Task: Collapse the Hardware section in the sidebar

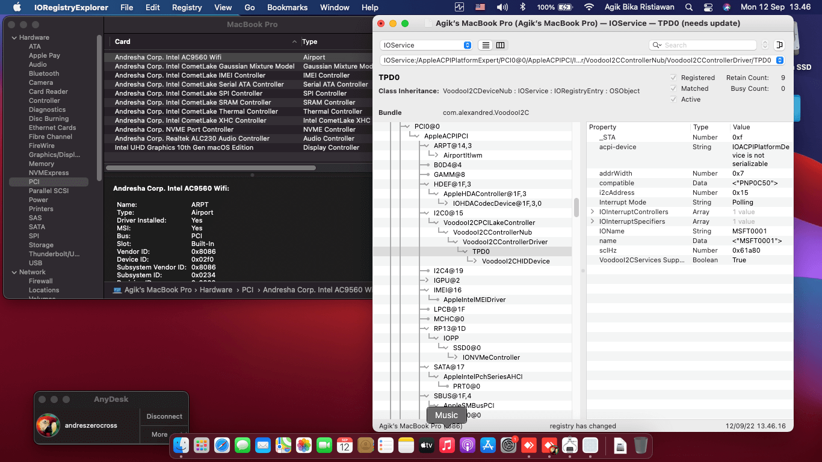Action: tap(14, 37)
